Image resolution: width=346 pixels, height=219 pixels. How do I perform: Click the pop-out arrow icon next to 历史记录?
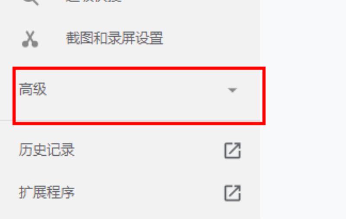233,150
